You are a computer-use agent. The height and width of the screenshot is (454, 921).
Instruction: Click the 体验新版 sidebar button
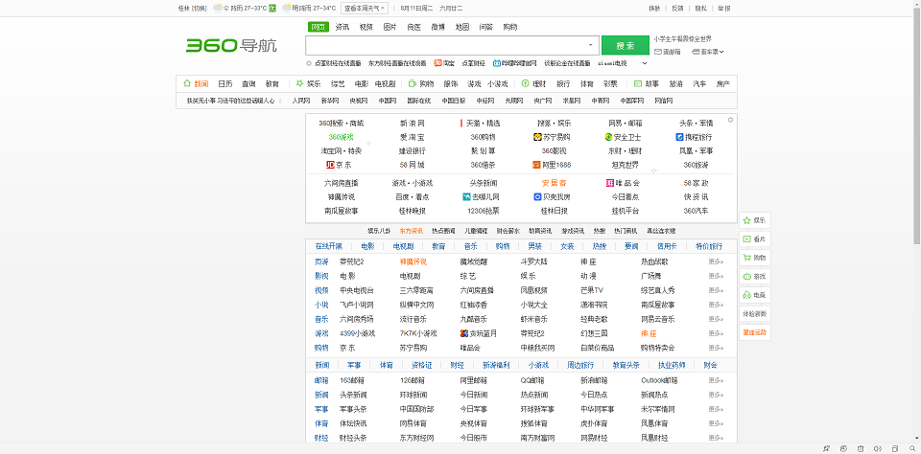point(755,314)
